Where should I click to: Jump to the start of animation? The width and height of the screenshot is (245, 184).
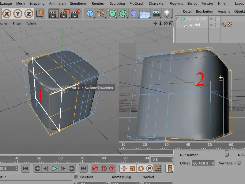pyautogui.click(x=26, y=168)
